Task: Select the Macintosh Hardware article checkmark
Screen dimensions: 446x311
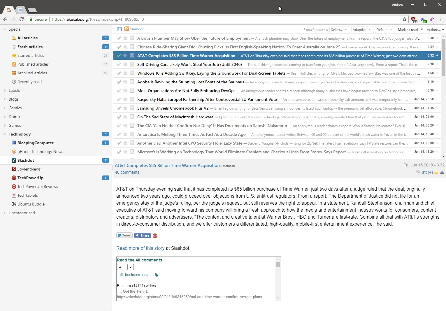Action: coord(119,117)
